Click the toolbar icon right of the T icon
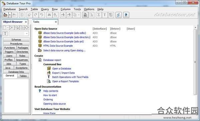The image size is (200, 121). click(111, 15)
